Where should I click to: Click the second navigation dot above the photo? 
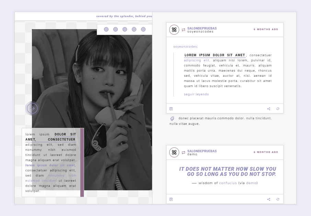(x=115, y=29)
